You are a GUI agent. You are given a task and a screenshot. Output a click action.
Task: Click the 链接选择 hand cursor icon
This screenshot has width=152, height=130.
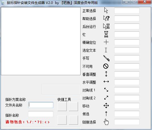click(x=106, y=122)
